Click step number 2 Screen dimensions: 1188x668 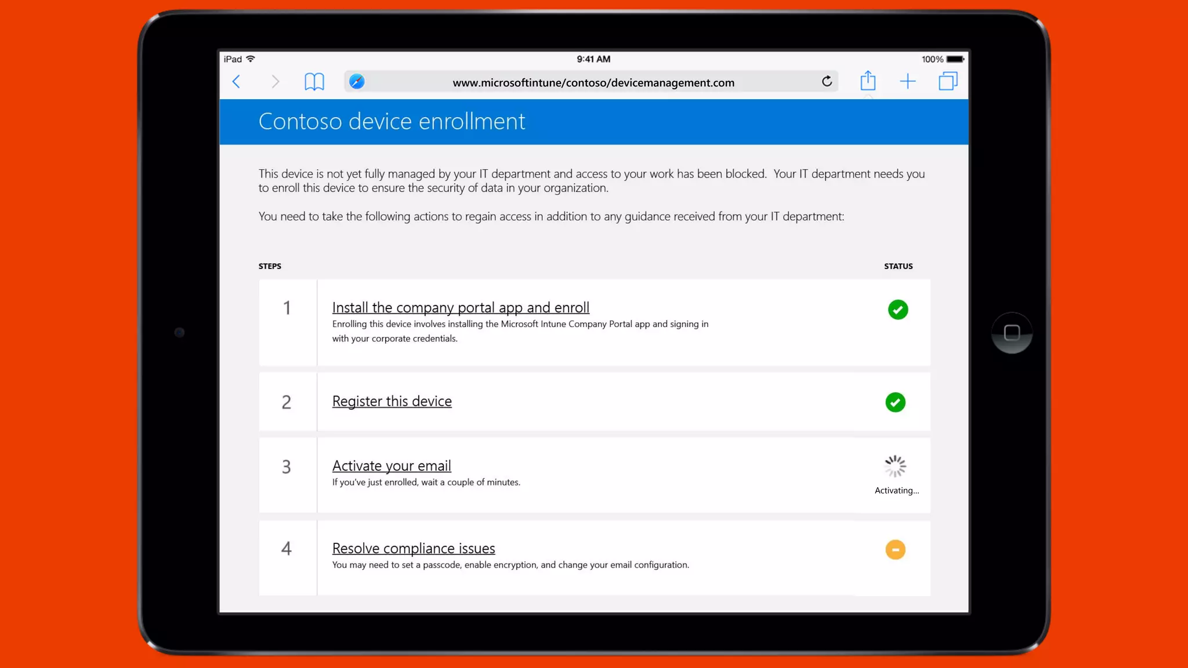pos(287,402)
